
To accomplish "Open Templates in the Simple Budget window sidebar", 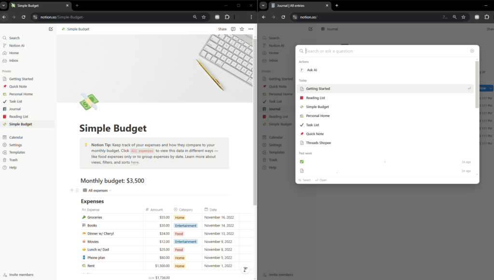I will point(17,152).
